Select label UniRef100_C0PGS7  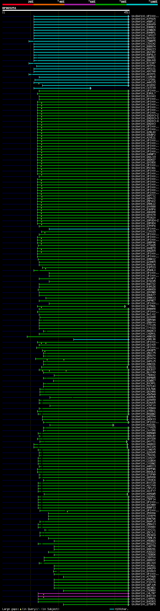pyautogui.click(x=143, y=36)
